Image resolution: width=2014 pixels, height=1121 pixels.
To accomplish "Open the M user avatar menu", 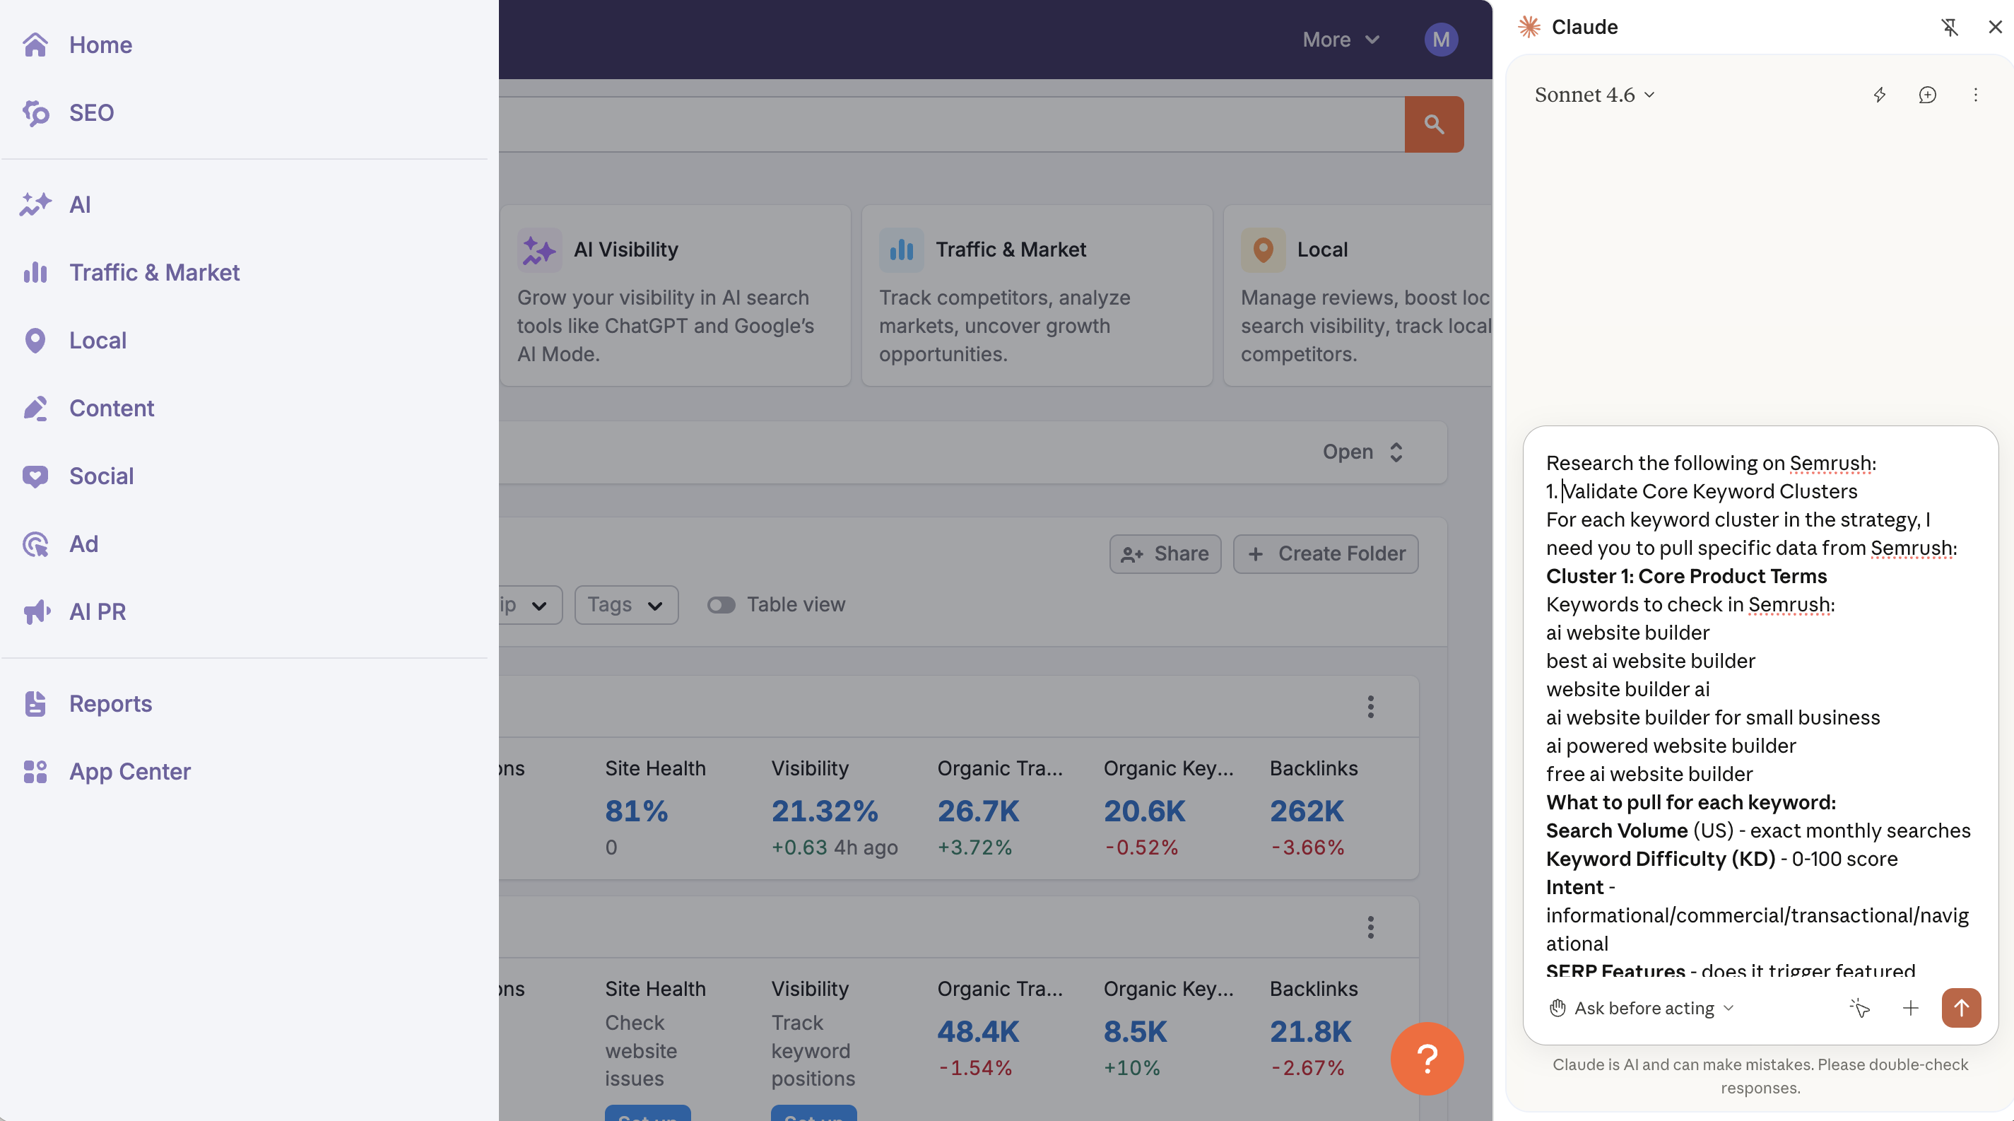I will (1441, 39).
